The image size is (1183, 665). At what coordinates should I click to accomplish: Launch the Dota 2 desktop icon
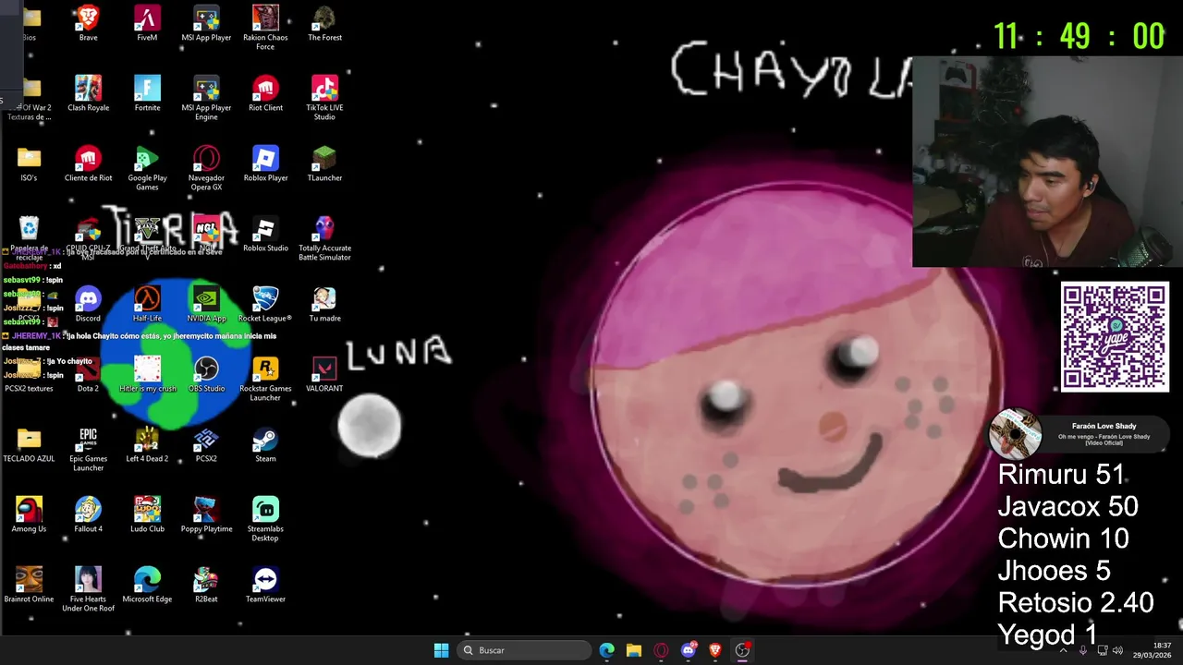[88, 374]
